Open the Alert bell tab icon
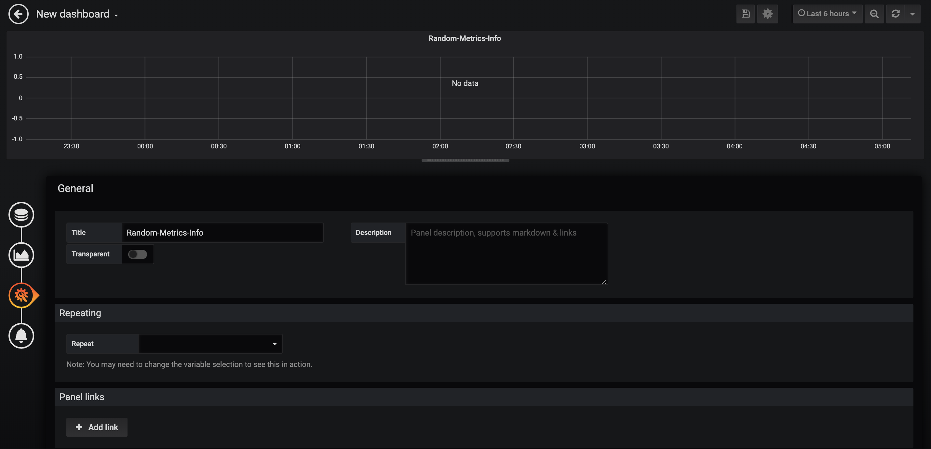This screenshot has width=931, height=449. [21, 336]
